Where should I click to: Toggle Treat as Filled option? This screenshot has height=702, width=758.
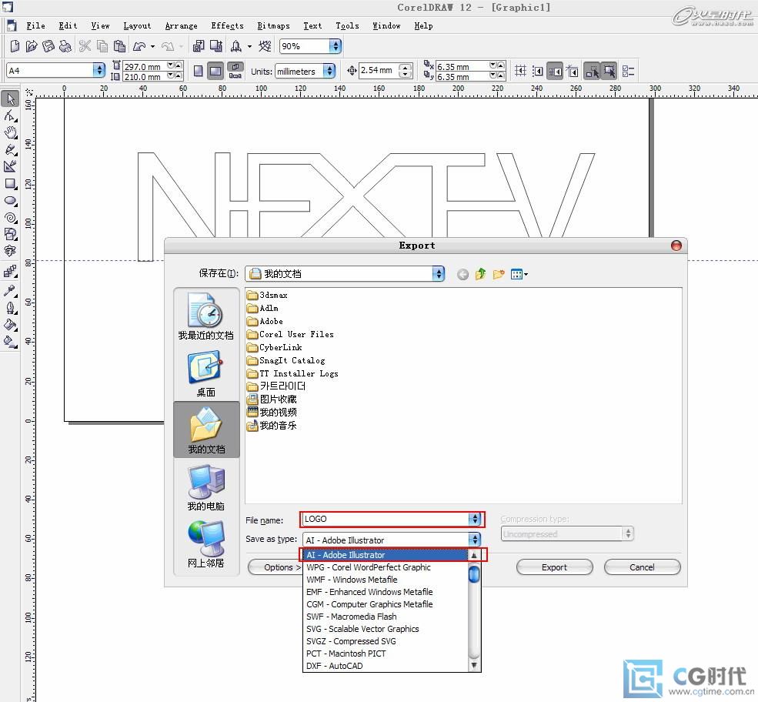pos(609,71)
